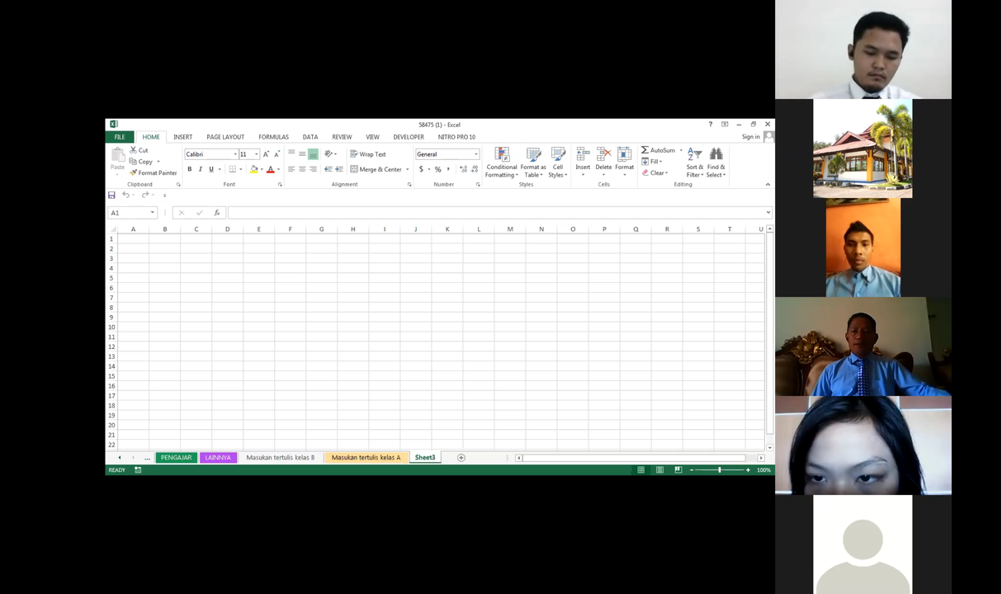
Task: Open the Calibri font name dropdown
Action: (x=235, y=154)
